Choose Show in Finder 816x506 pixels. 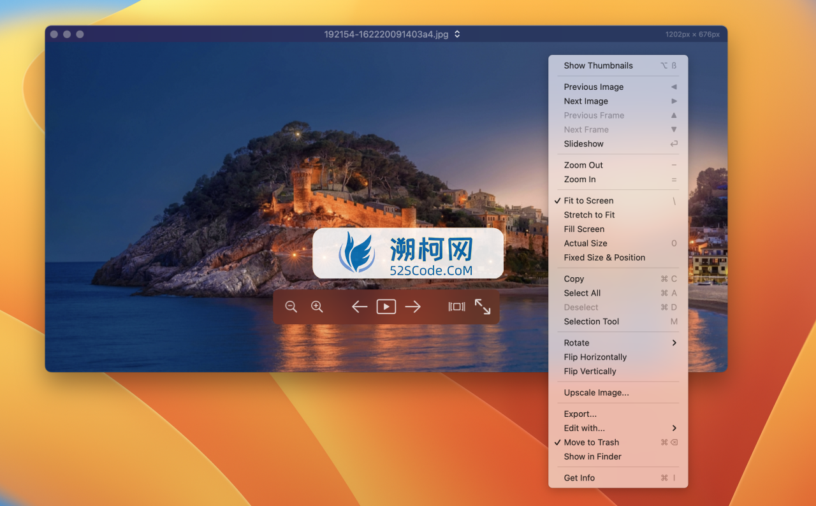(x=618, y=457)
